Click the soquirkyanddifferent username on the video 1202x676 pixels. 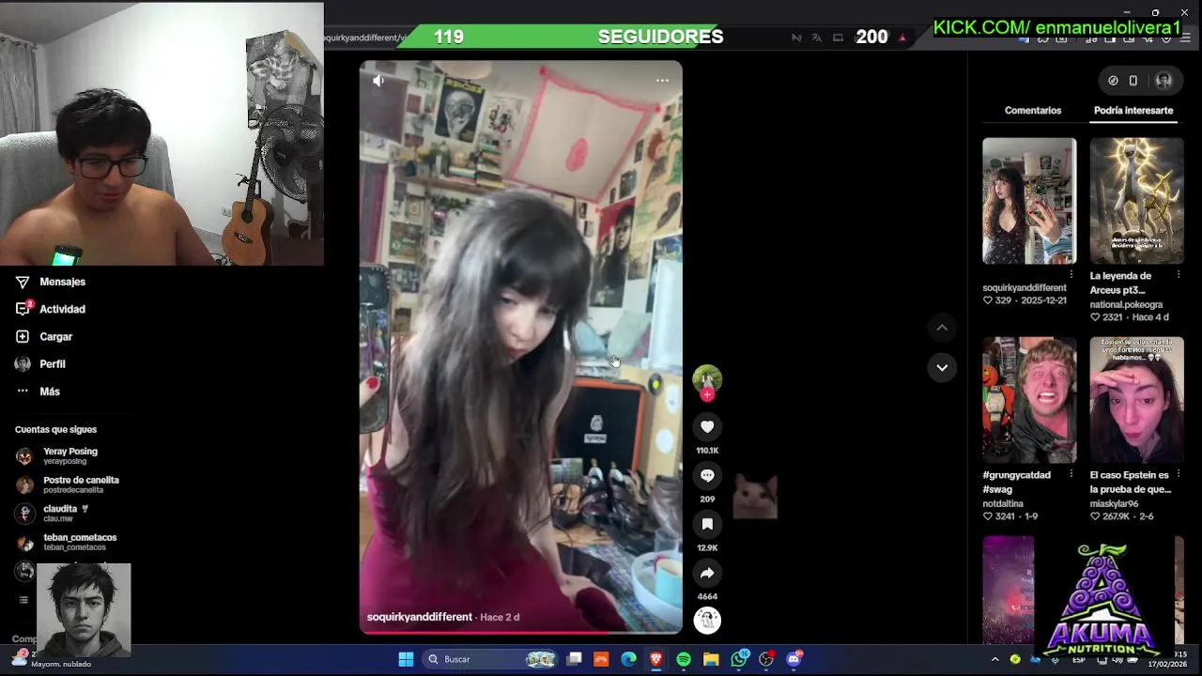click(419, 617)
